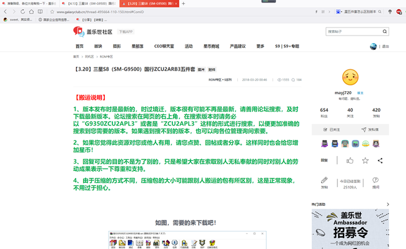This screenshot has width=406, height=249.
Task: Click the comment count bubble icon
Action: [x=293, y=80]
